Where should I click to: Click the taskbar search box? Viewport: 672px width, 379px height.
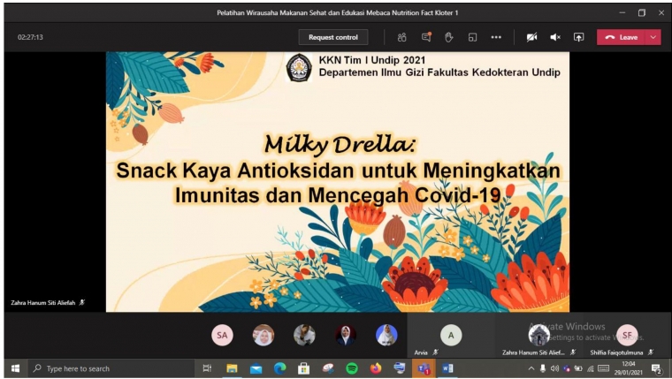[x=112, y=368]
